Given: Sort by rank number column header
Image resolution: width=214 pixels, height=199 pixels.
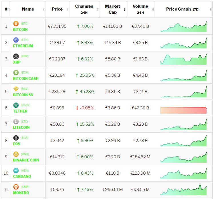Looking at the screenshot, I should click(x=6, y=9).
